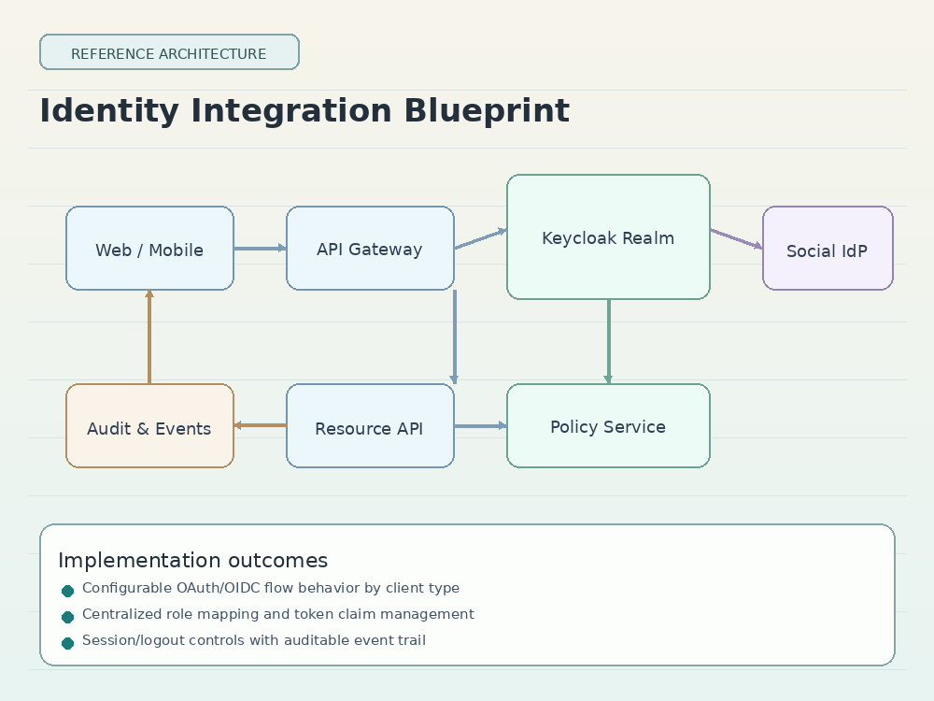Image resolution: width=934 pixels, height=701 pixels.
Task: Select purple connector from Keycloak Realm to Social IdP
Action: click(736, 239)
